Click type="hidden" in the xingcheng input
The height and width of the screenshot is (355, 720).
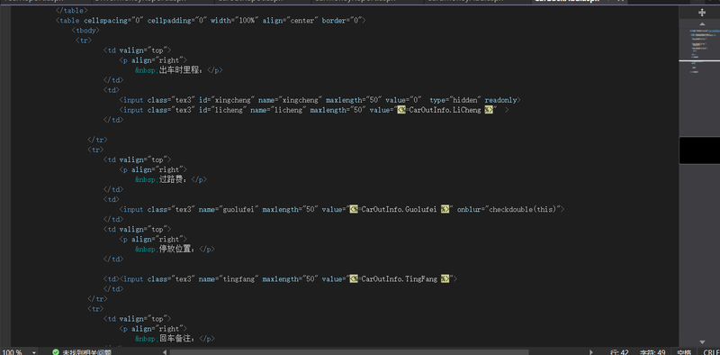[x=455, y=100]
